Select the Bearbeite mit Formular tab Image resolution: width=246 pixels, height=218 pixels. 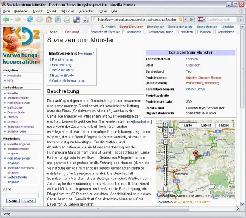point(105,32)
